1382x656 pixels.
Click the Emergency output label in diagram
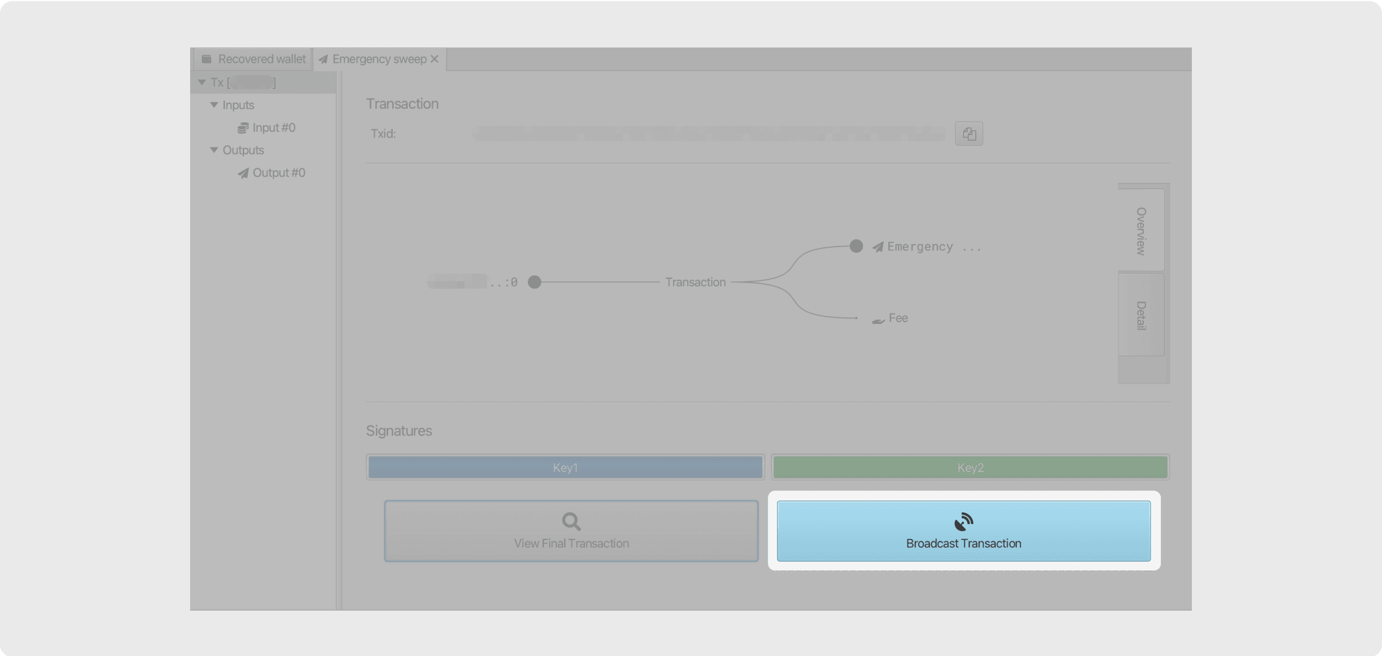934,247
